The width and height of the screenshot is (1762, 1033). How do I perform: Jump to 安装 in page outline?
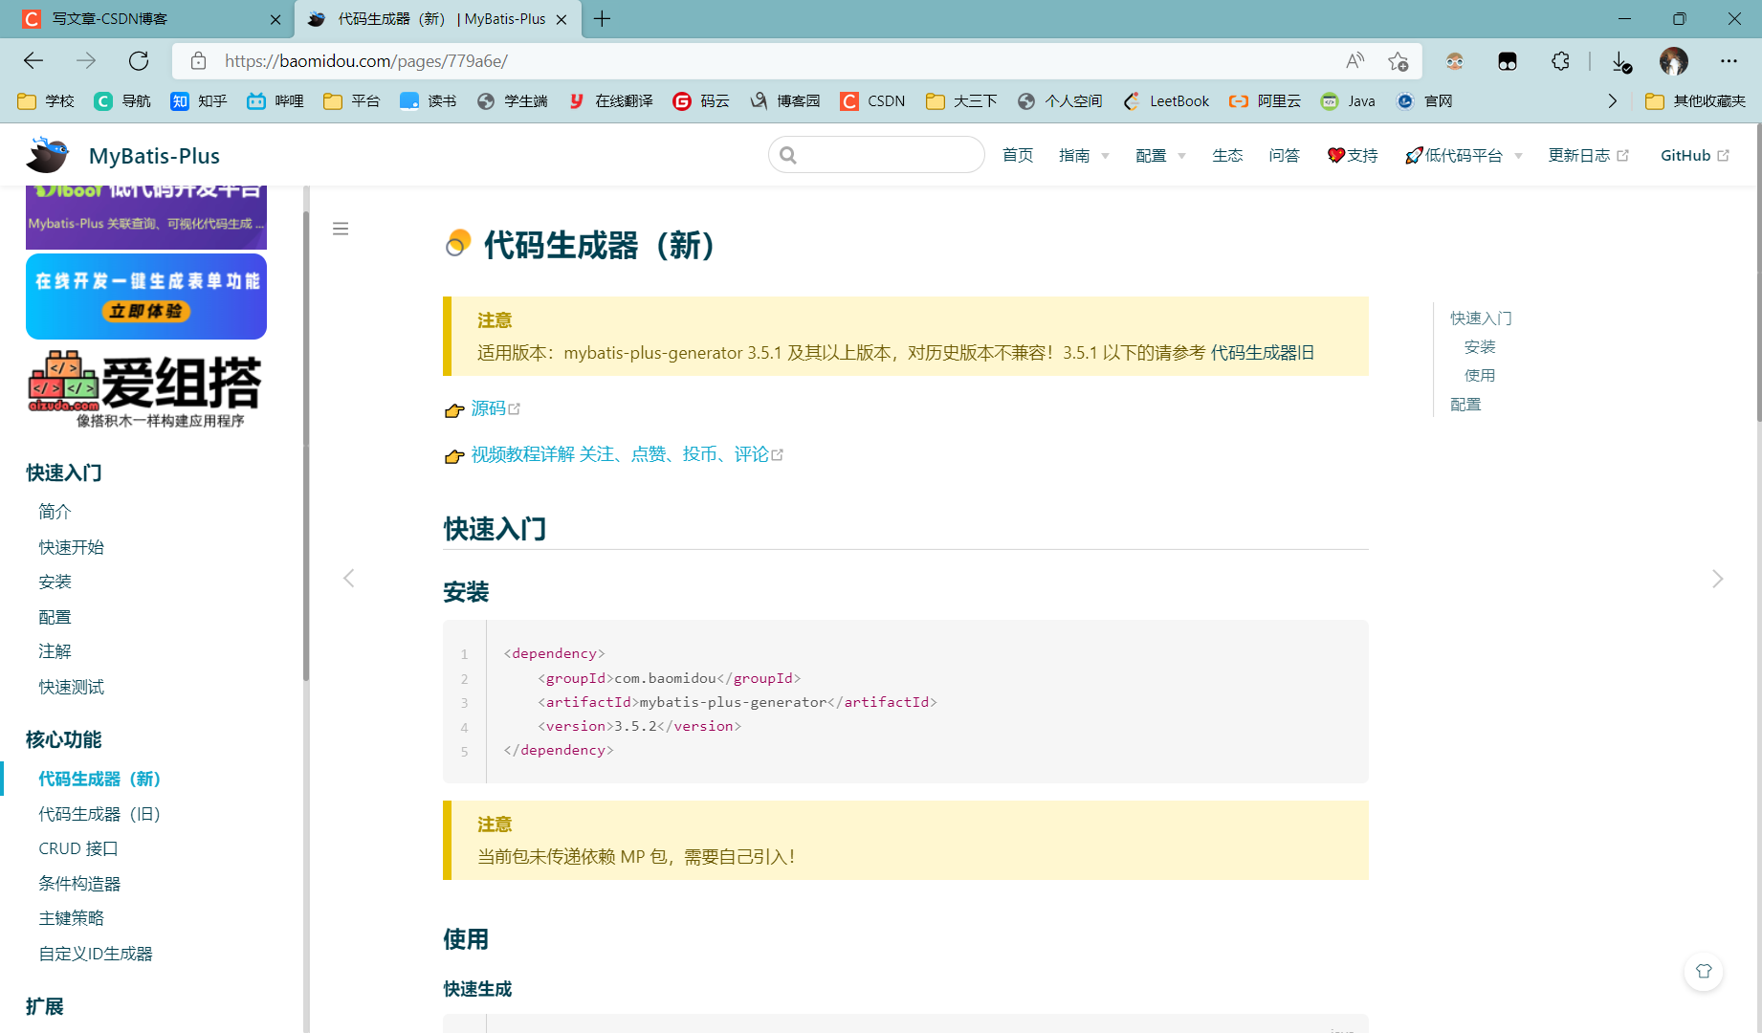click(x=1479, y=347)
